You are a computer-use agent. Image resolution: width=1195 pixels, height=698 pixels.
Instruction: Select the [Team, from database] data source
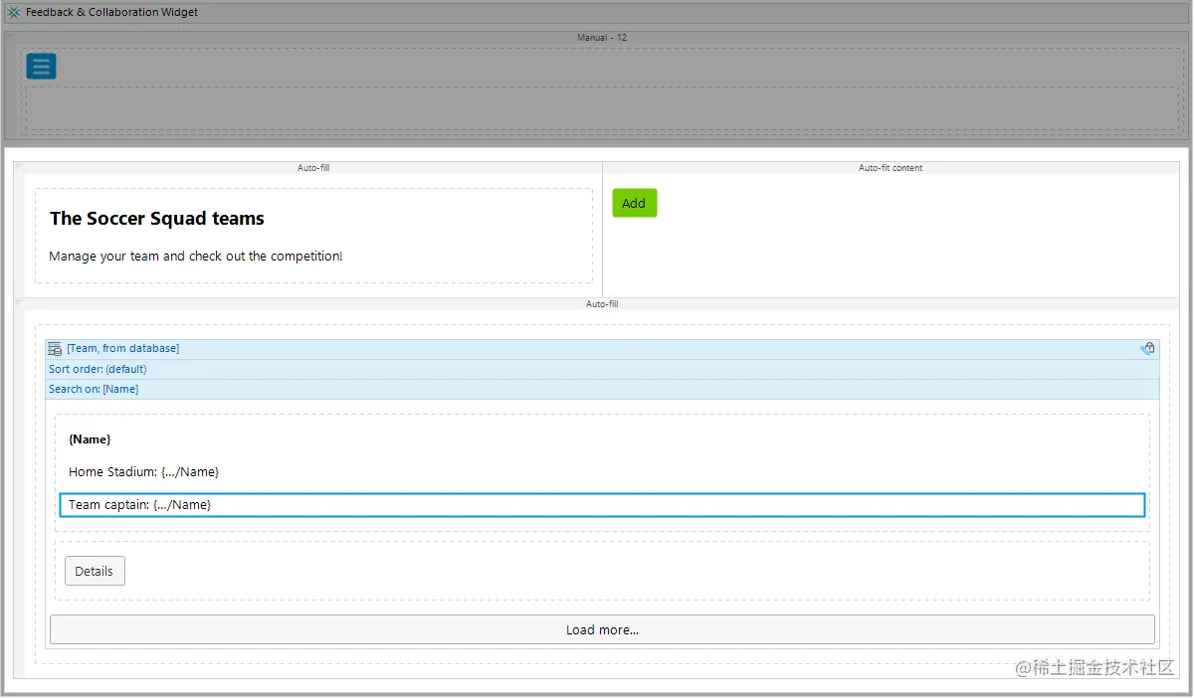click(x=122, y=349)
